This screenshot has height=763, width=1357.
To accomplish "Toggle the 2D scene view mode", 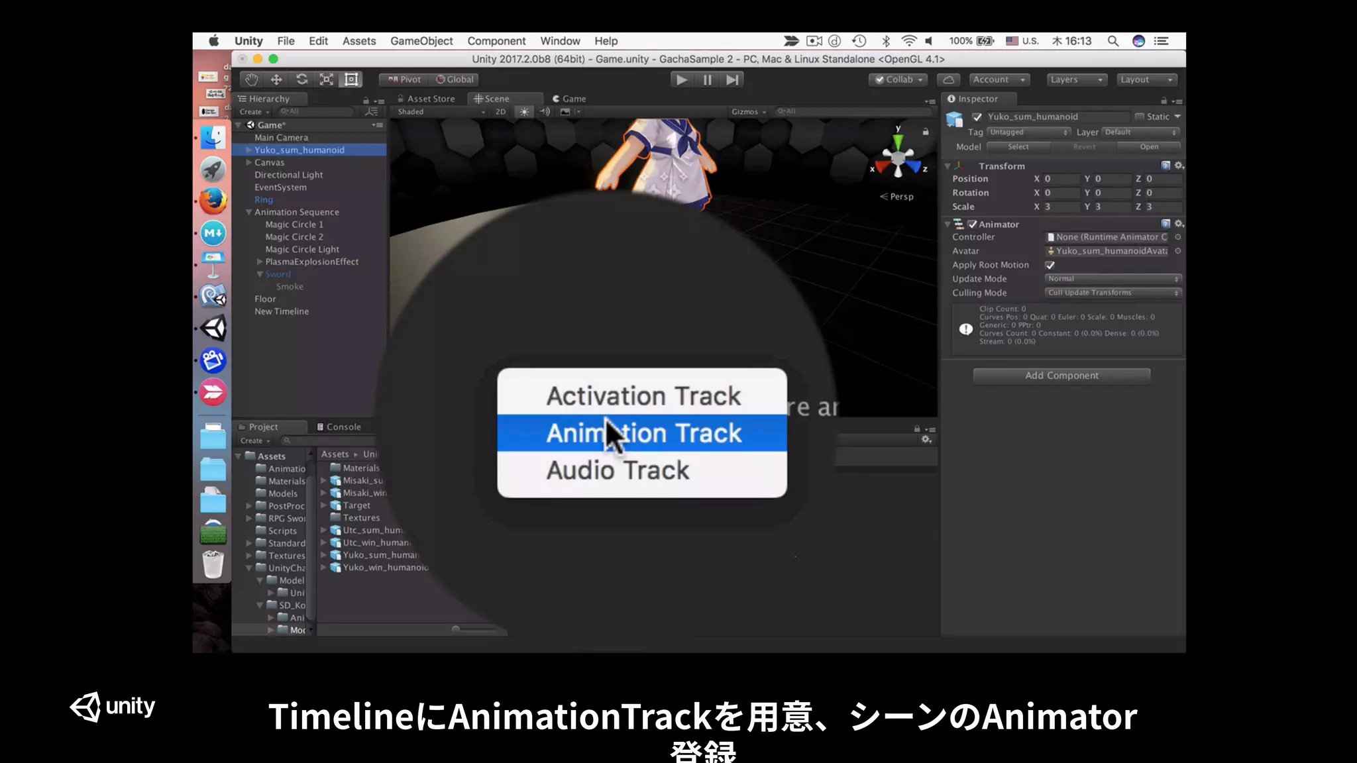I will 500,111.
